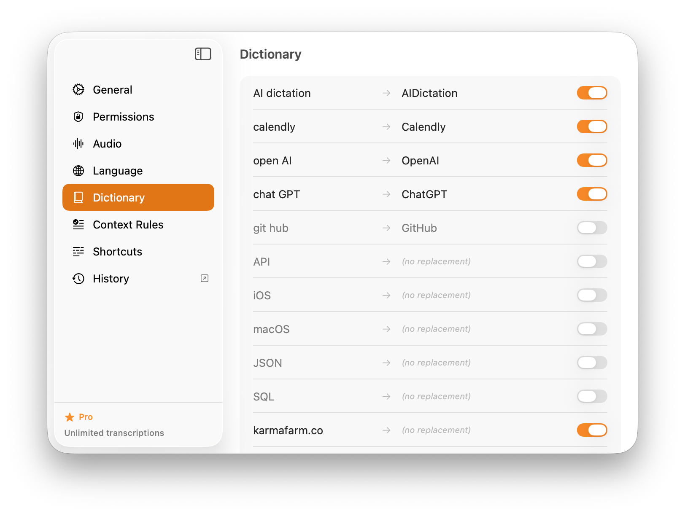Screen dimensions: 685x516
Task: Click Unlimited transcriptions text
Action: coord(114,433)
